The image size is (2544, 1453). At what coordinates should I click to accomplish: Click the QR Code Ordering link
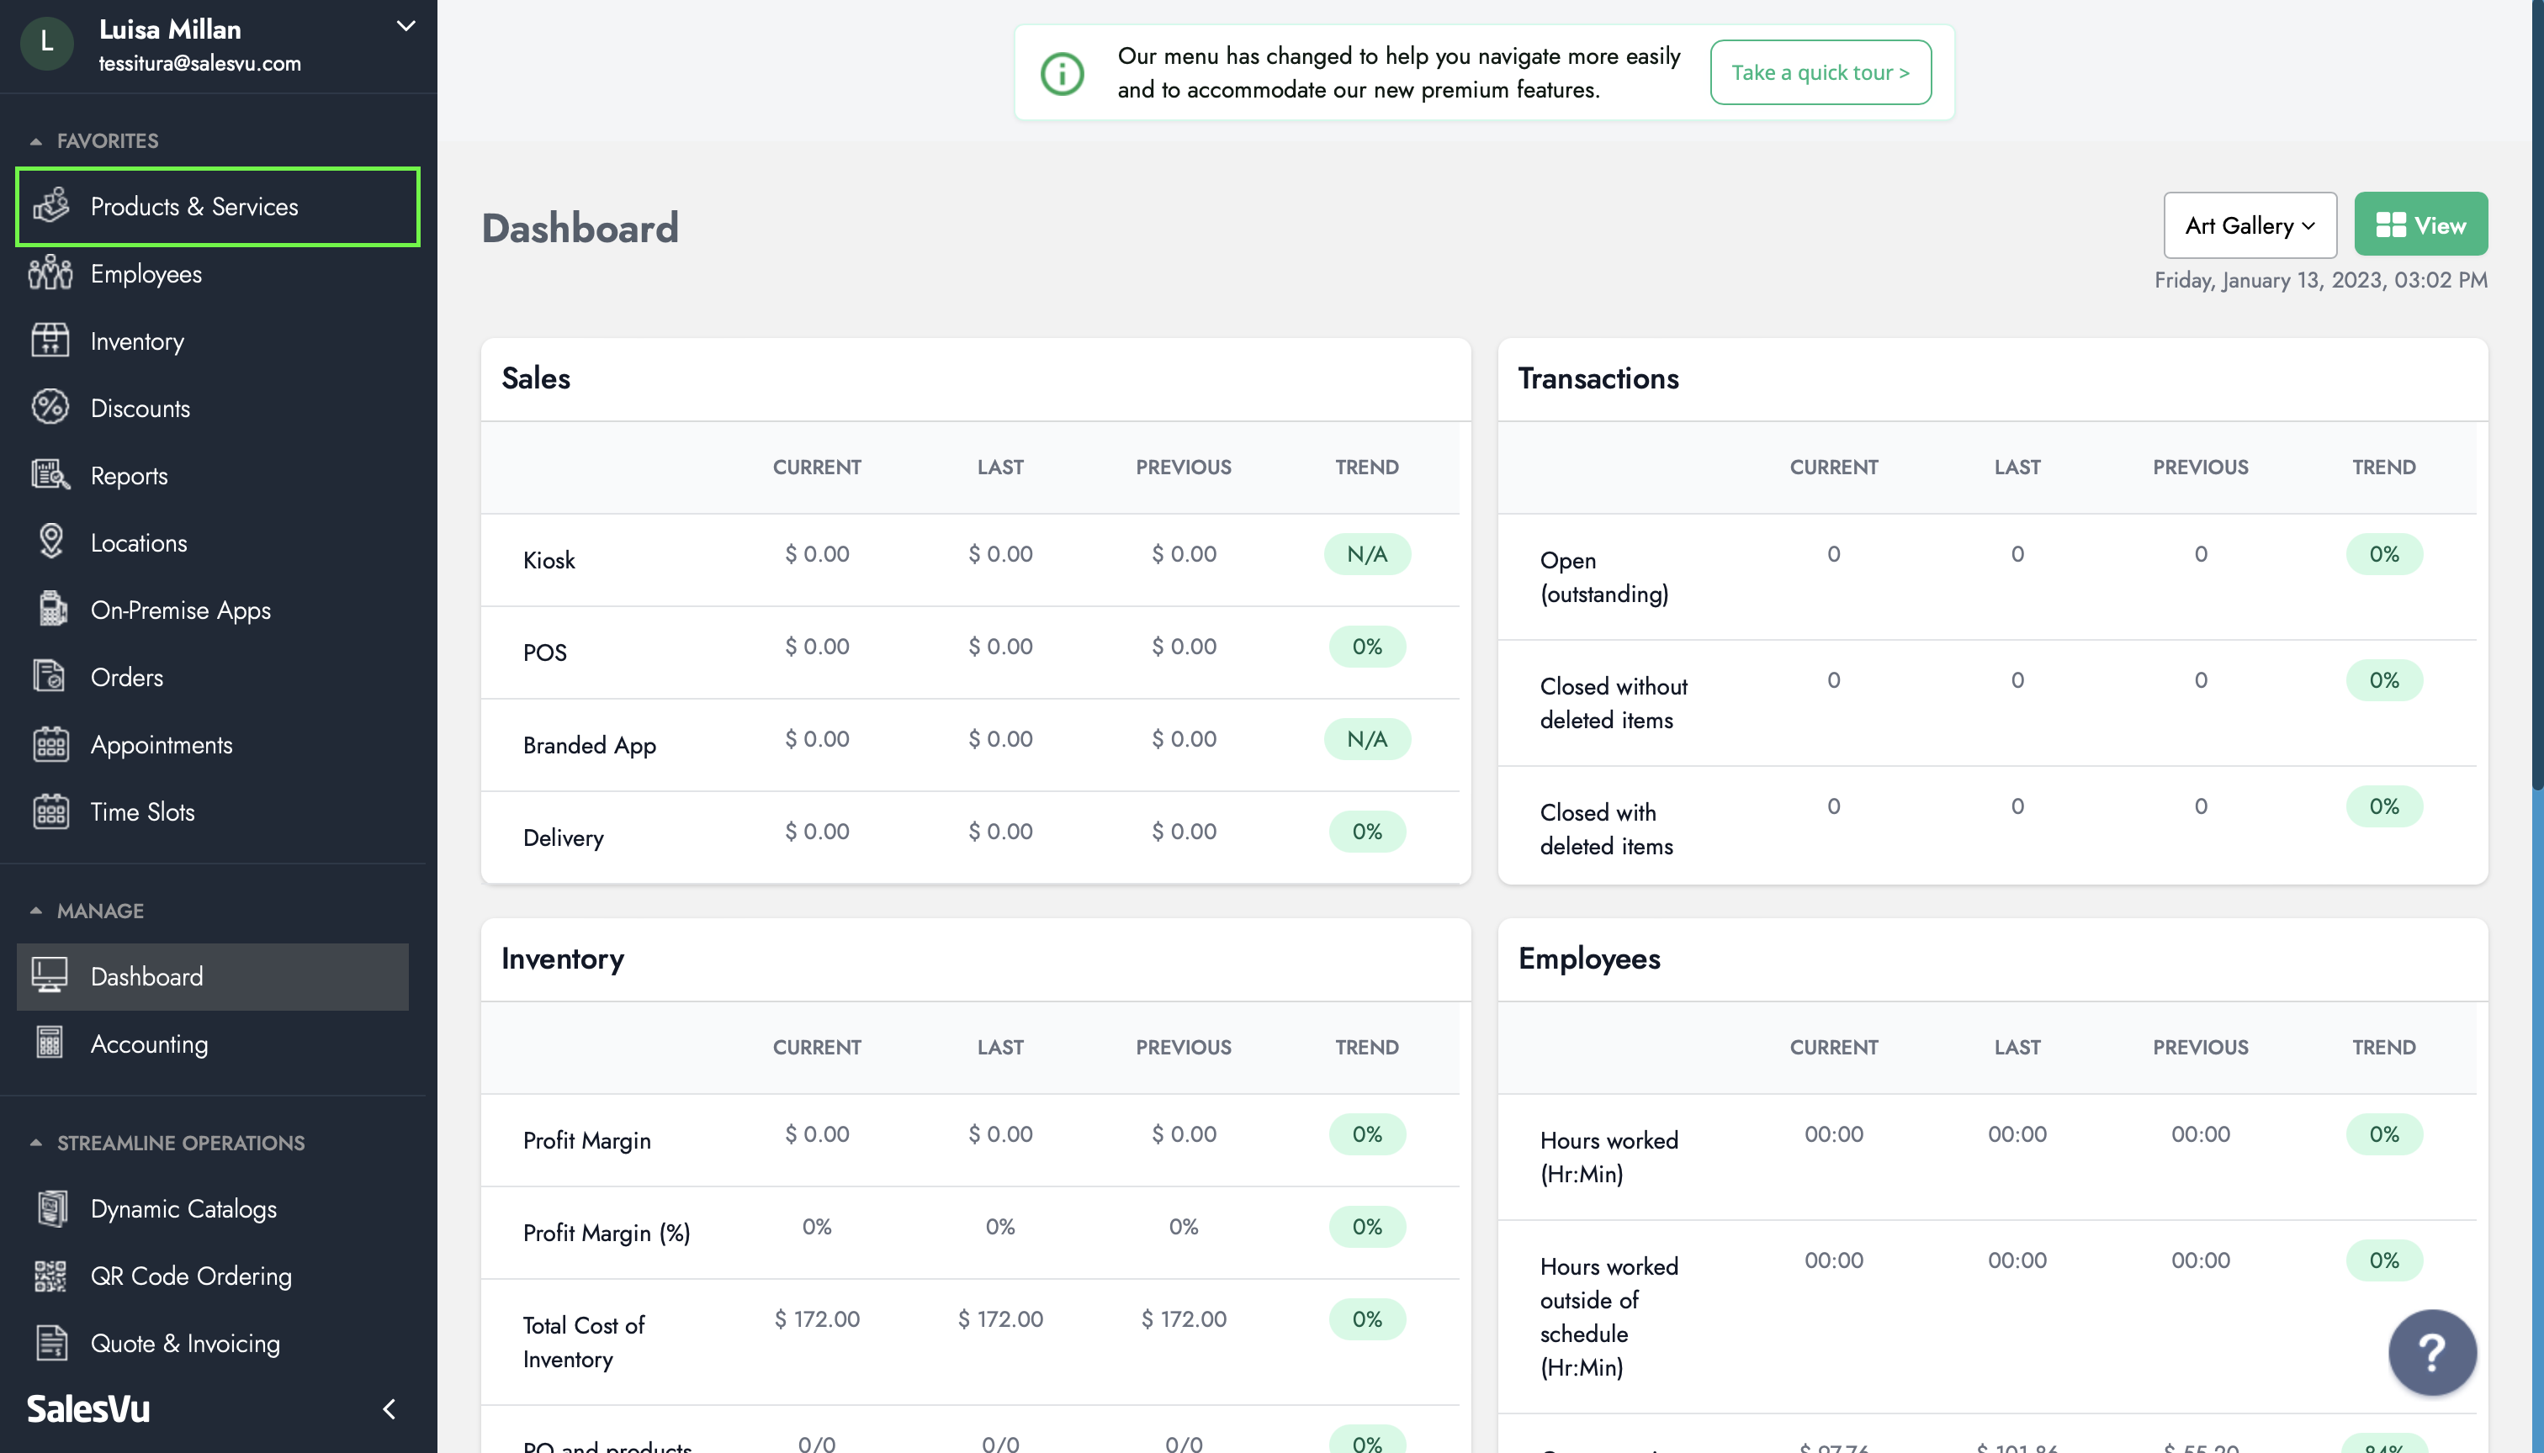[x=190, y=1275]
